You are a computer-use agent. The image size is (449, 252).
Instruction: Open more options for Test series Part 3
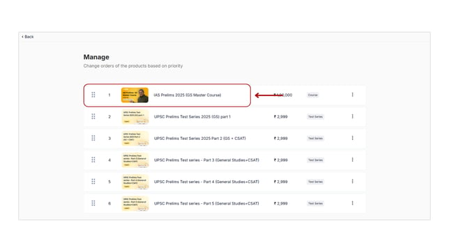coord(353,160)
